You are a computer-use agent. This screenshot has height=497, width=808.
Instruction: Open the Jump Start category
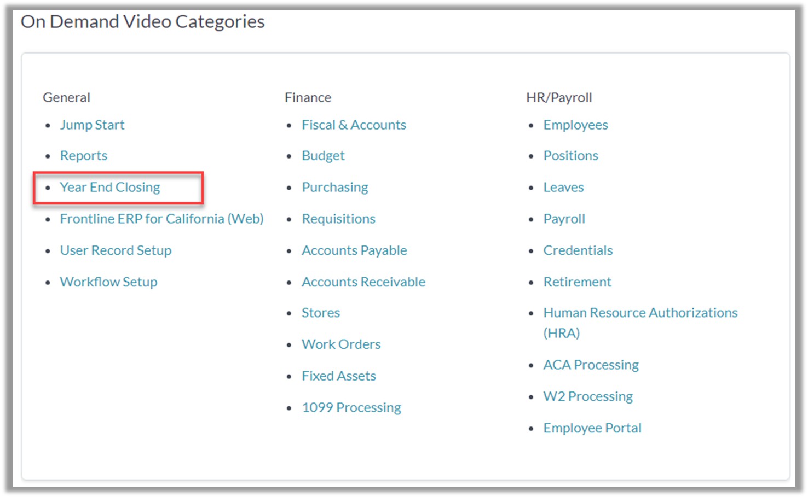pos(93,125)
